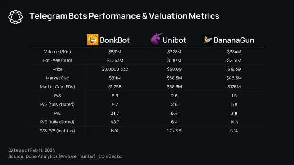The width and height of the screenshot is (294, 165).
Task: Click the BonkBot dog icon
Action: [93, 40]
